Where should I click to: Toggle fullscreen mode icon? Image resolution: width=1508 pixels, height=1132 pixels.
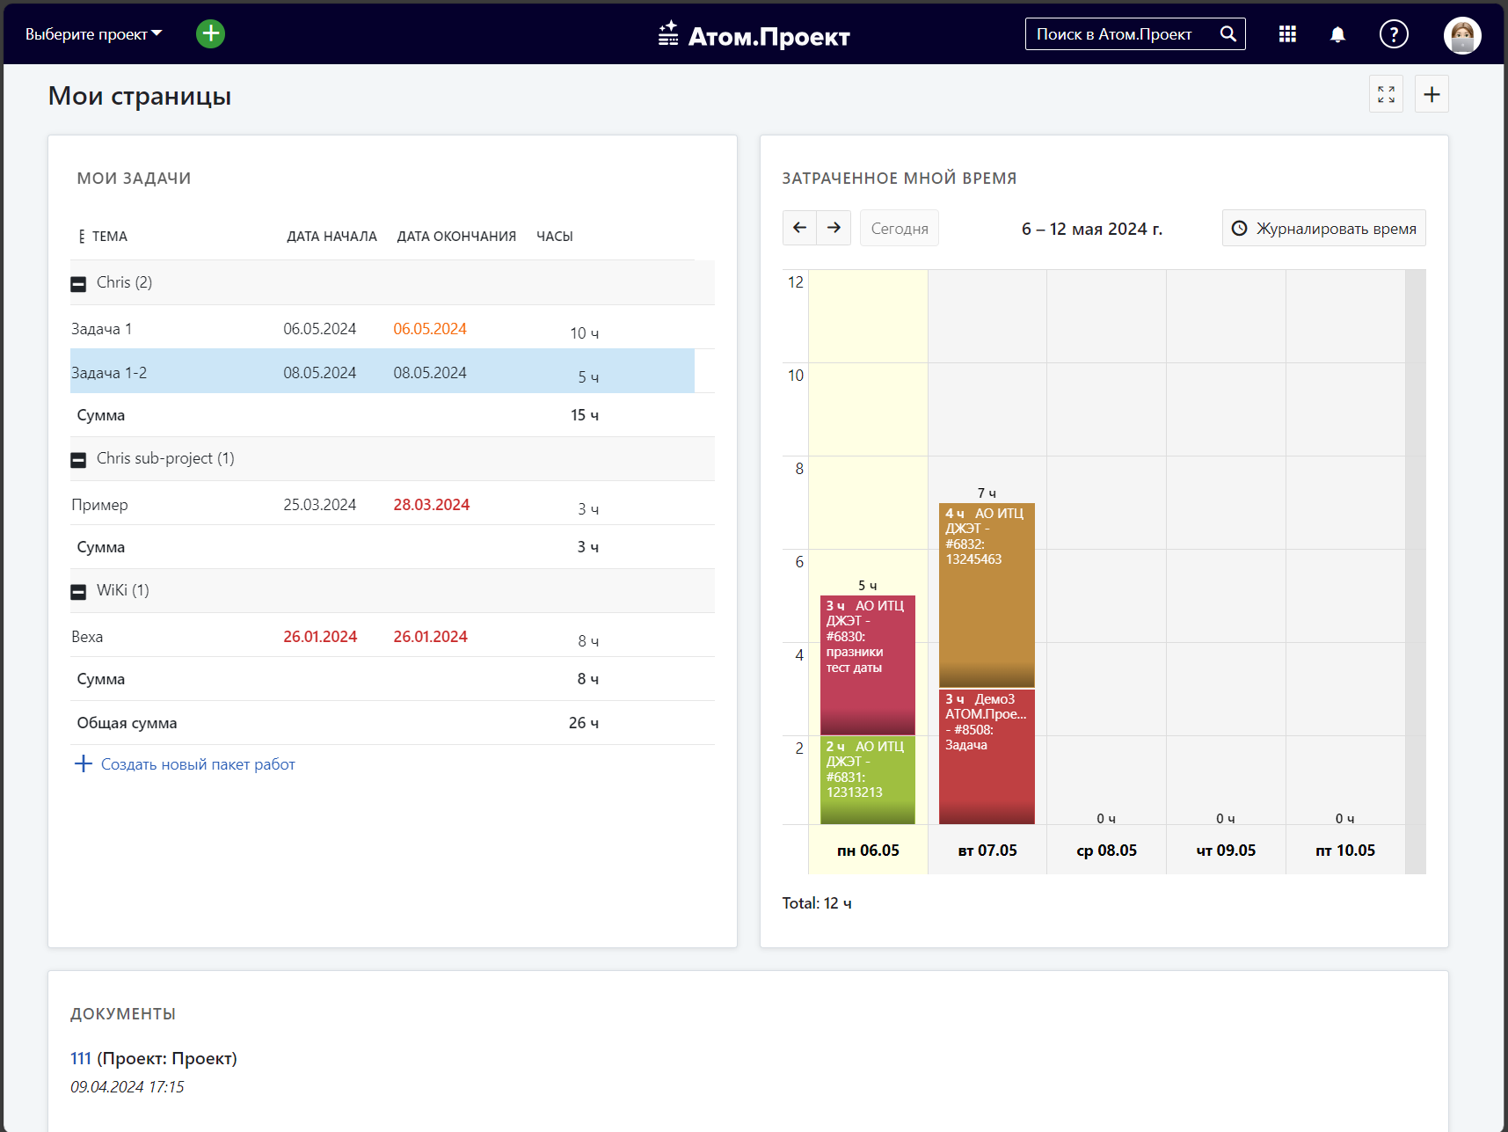coord(1386,94)
